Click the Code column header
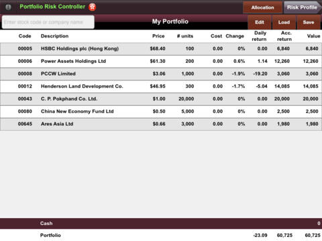322x241 pixels. click(x=25, y=36)
